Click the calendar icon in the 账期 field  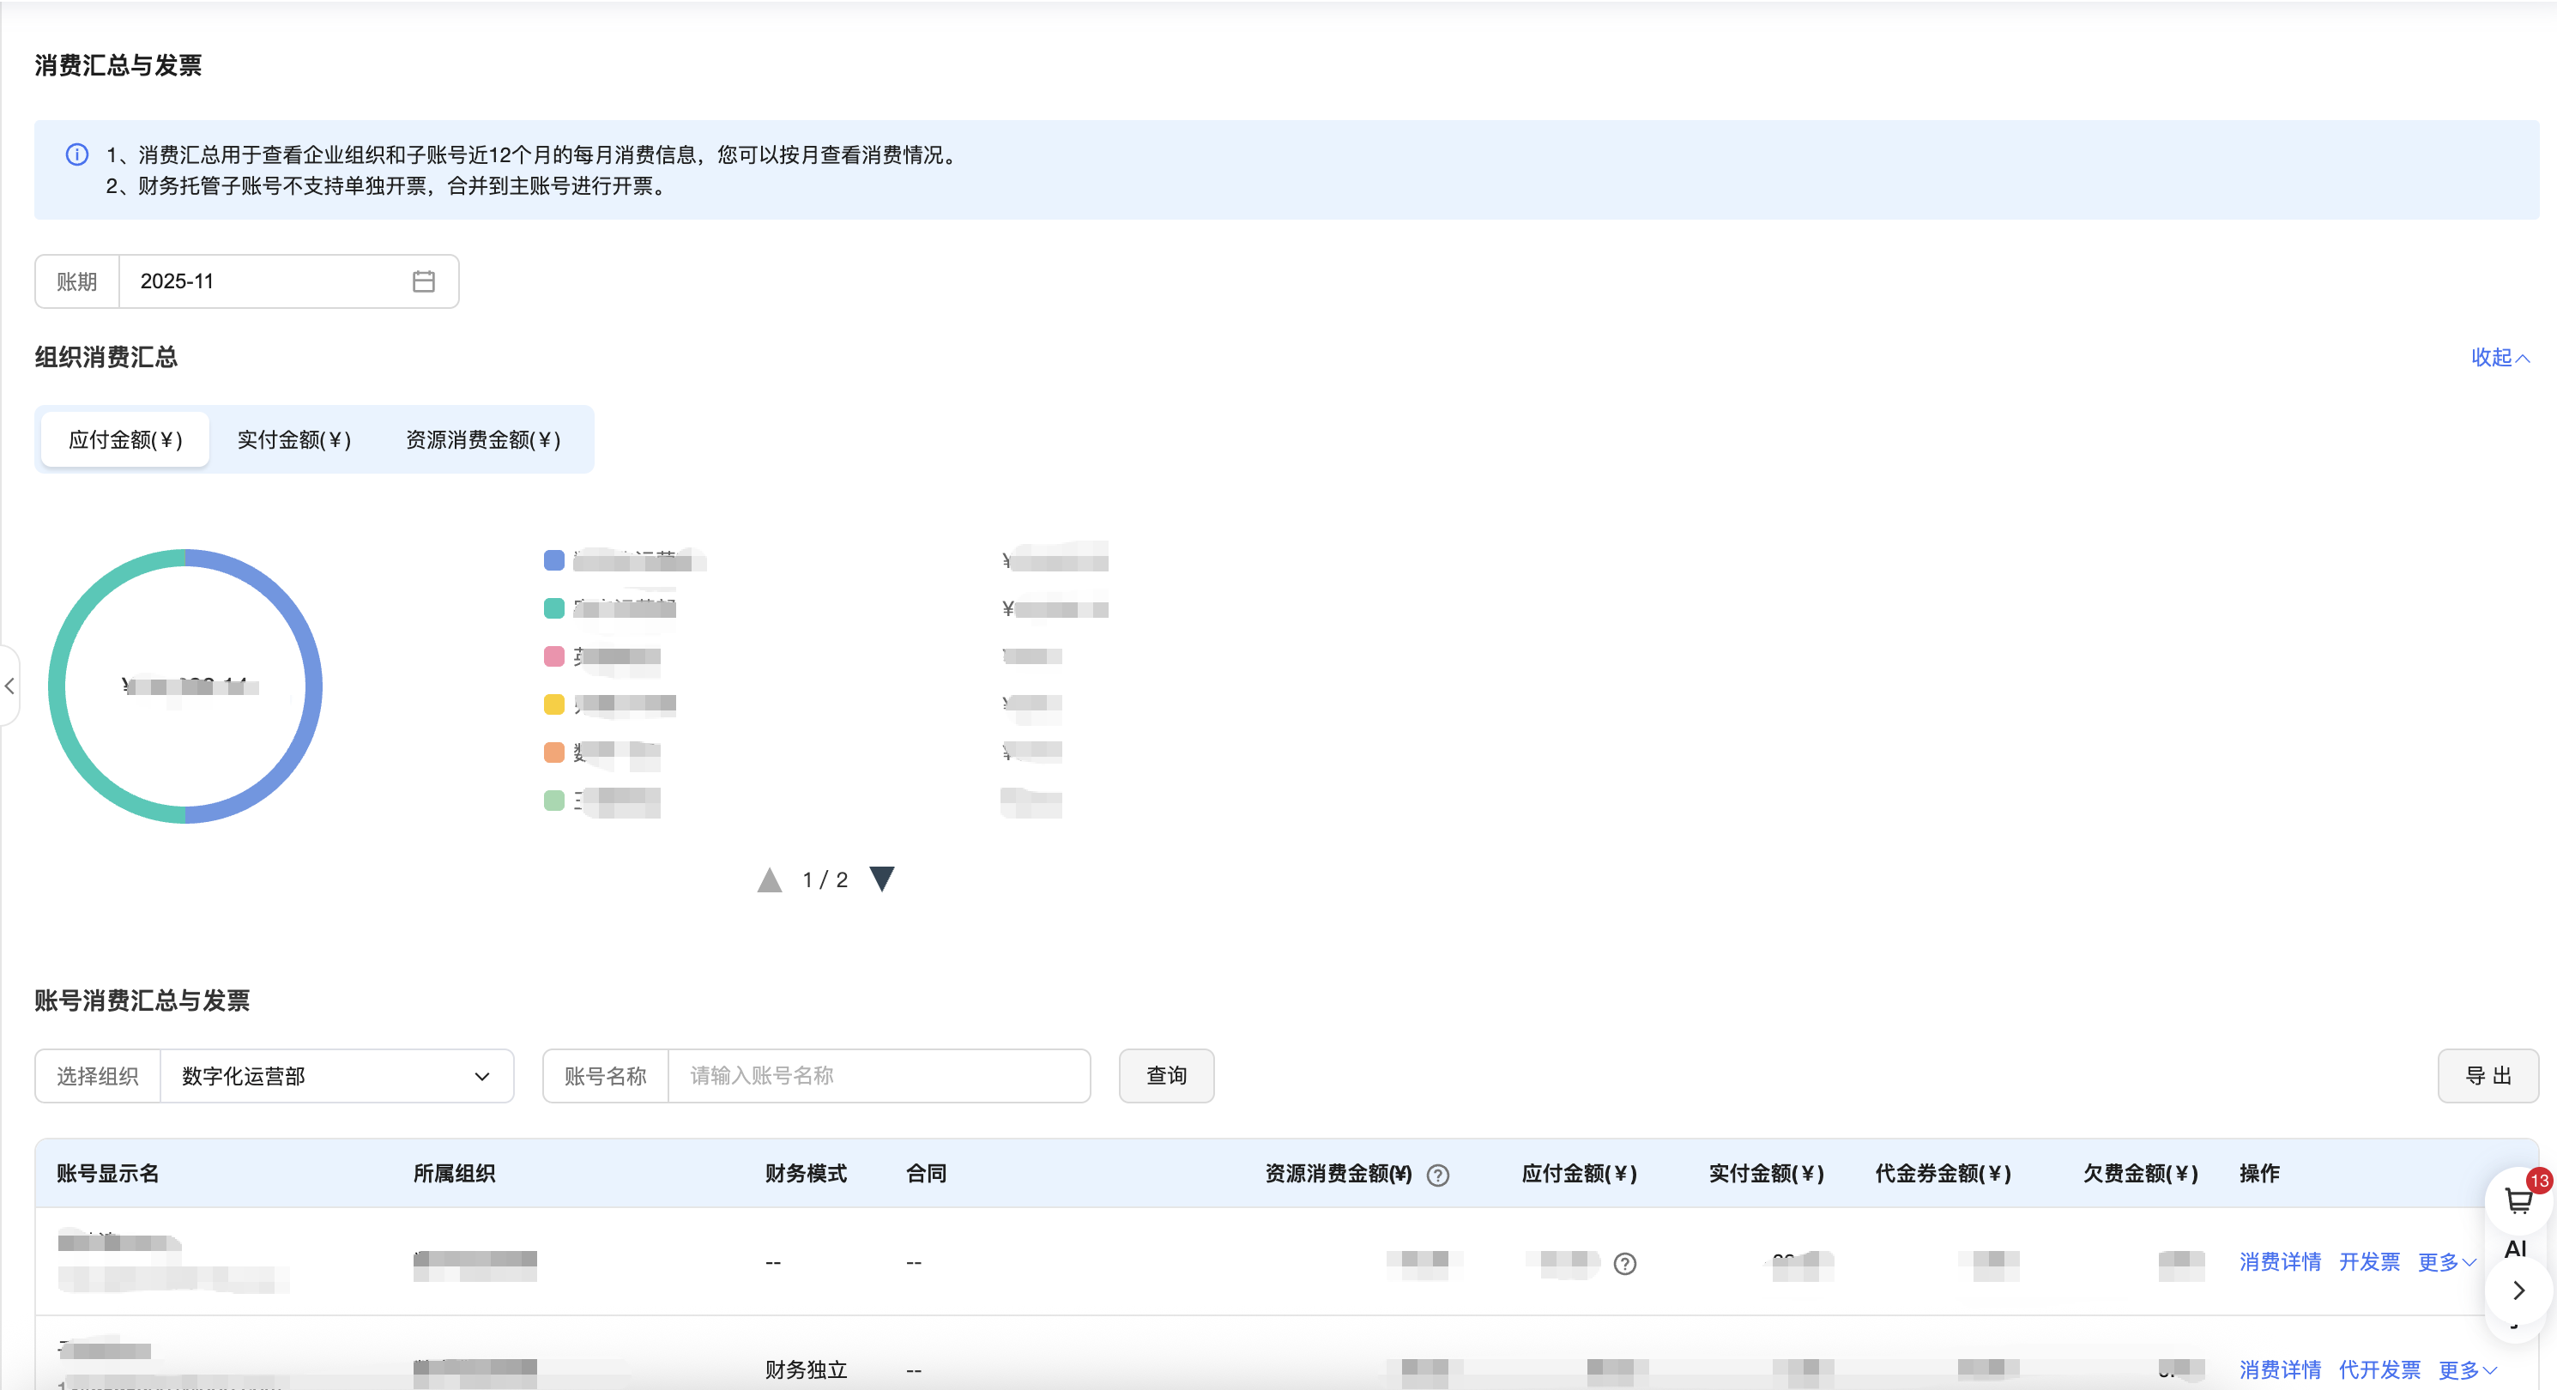click(x=423, y=282)
